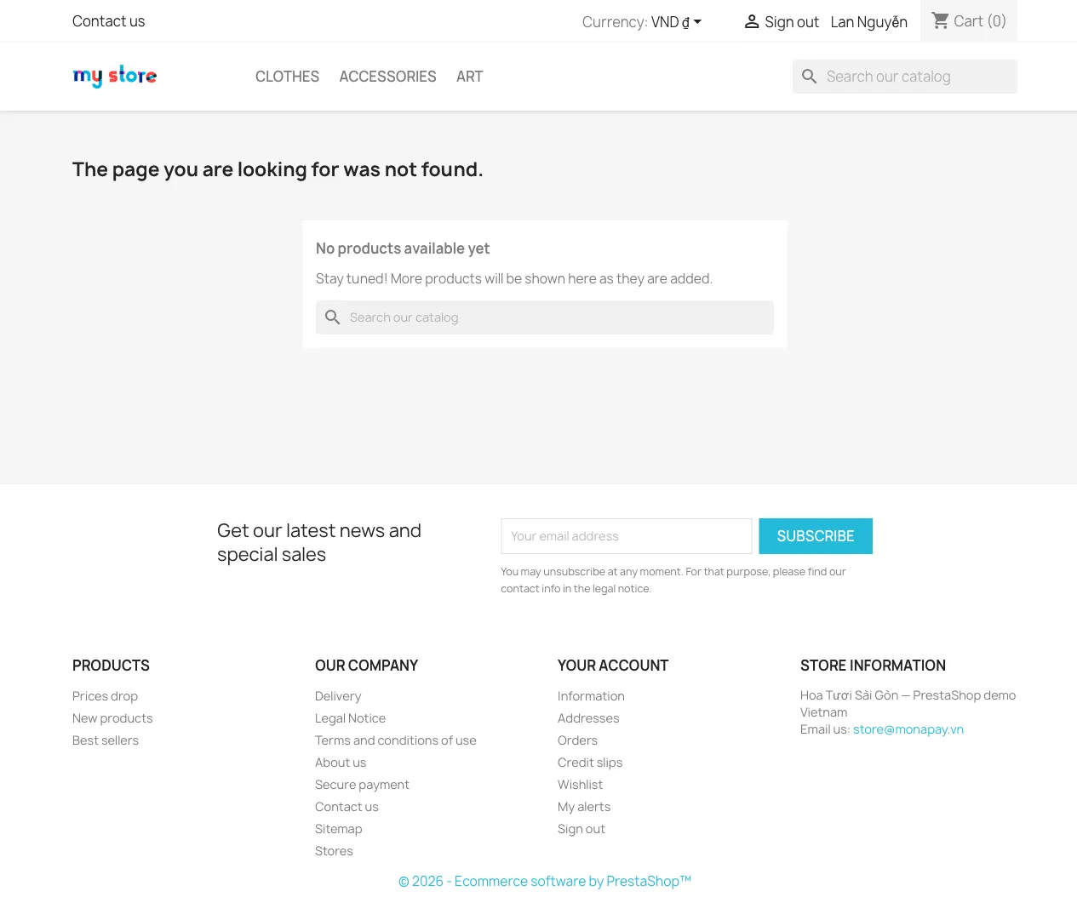Viewport: 1077px width, 903px height.
Task: Click the shopping cart icon
Action: coord(941,20)
